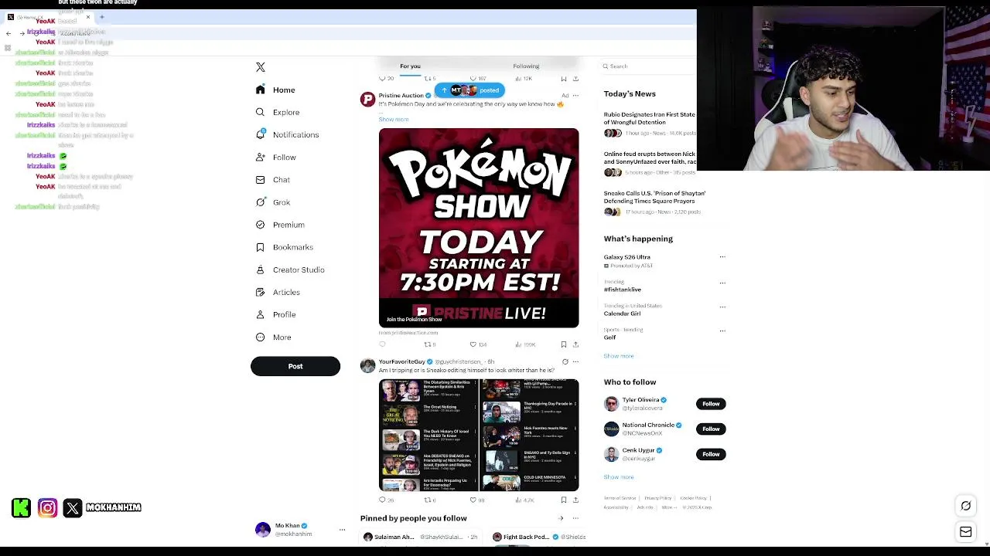This screenshot has width=990, height=556.
Task: Open the options for the Pinned by people section
Action: tap(575, 518)
